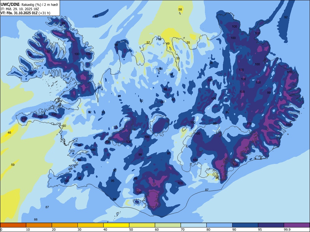This screenshot has width=310, height=232.
Task: Select the legend tick label 10
Action: [x=28, y=230]
